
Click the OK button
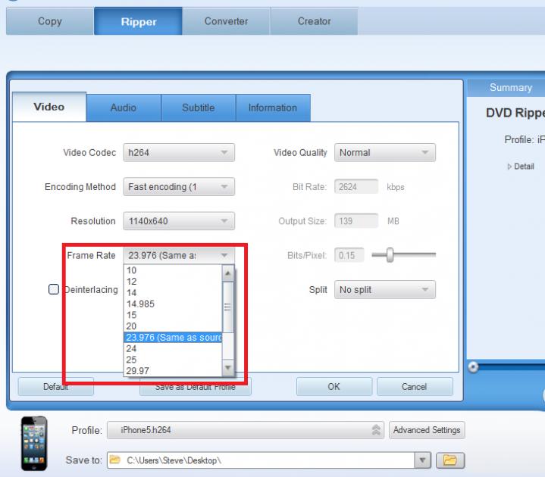tap(334, 387)
